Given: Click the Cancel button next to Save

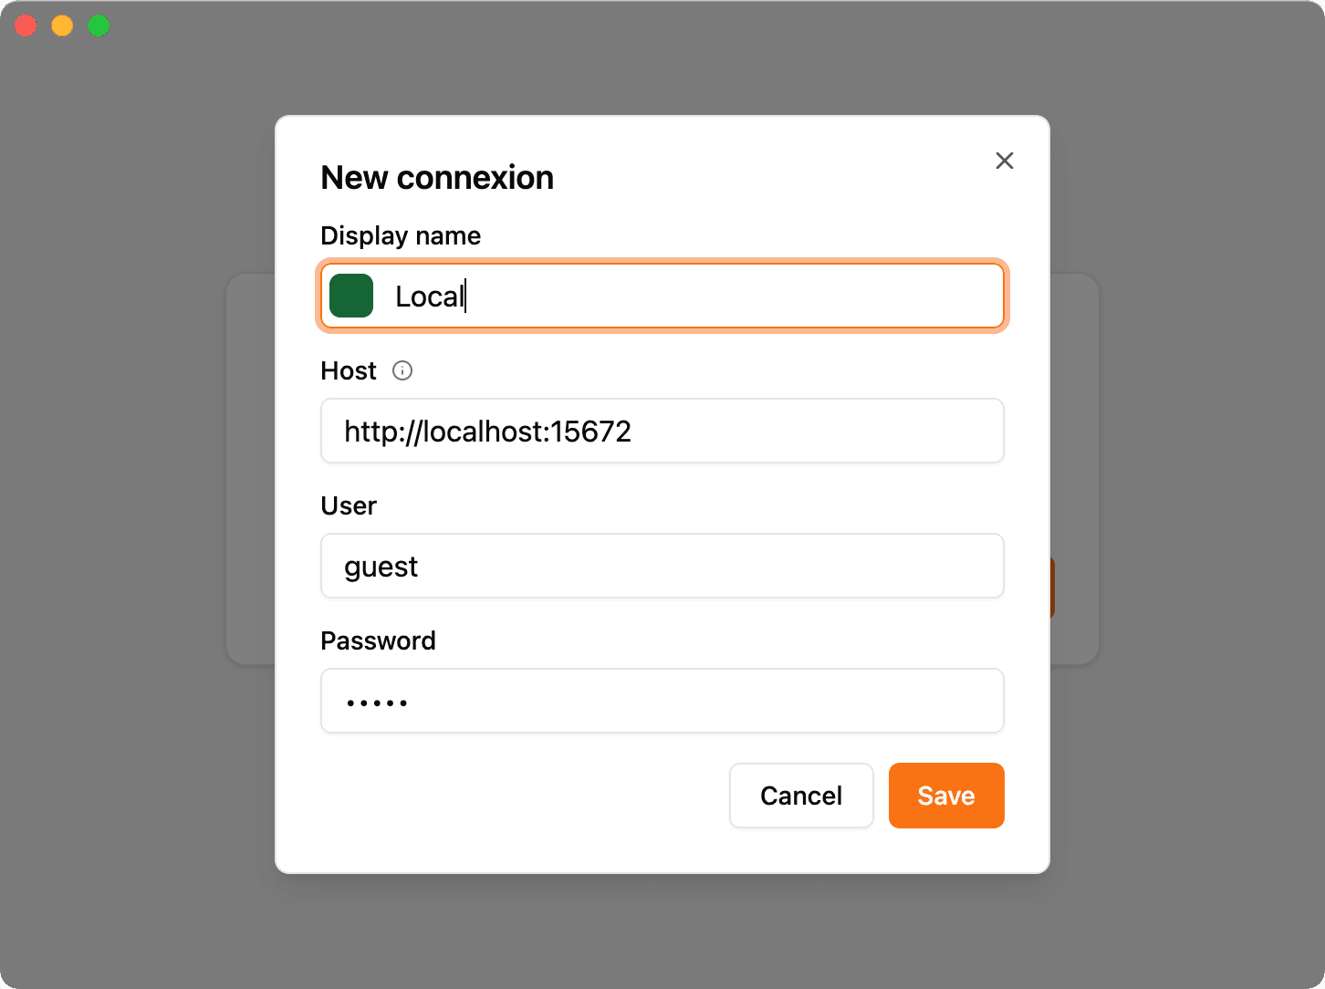Looking at the screenshot, I should tap(800, 796).
